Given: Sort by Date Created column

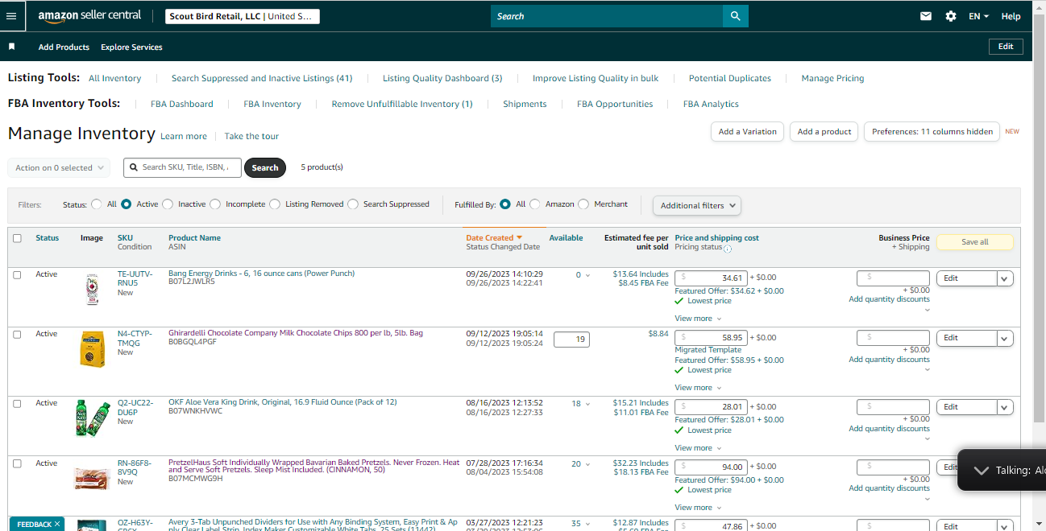Looking at the screenshot, I should pos(494,238).
